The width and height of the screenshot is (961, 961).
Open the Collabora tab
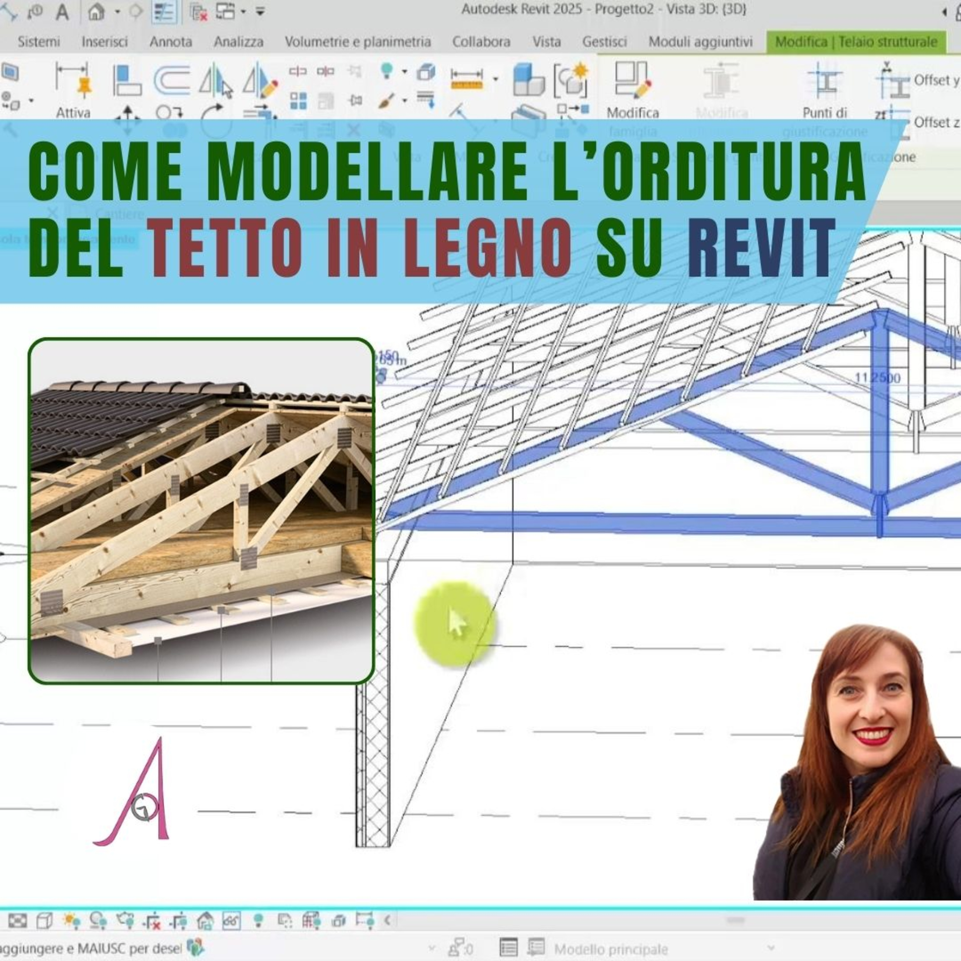pyautogui.click(x=481, y=42)
